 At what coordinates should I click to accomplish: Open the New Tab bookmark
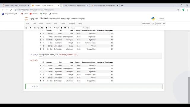[53, 14]
